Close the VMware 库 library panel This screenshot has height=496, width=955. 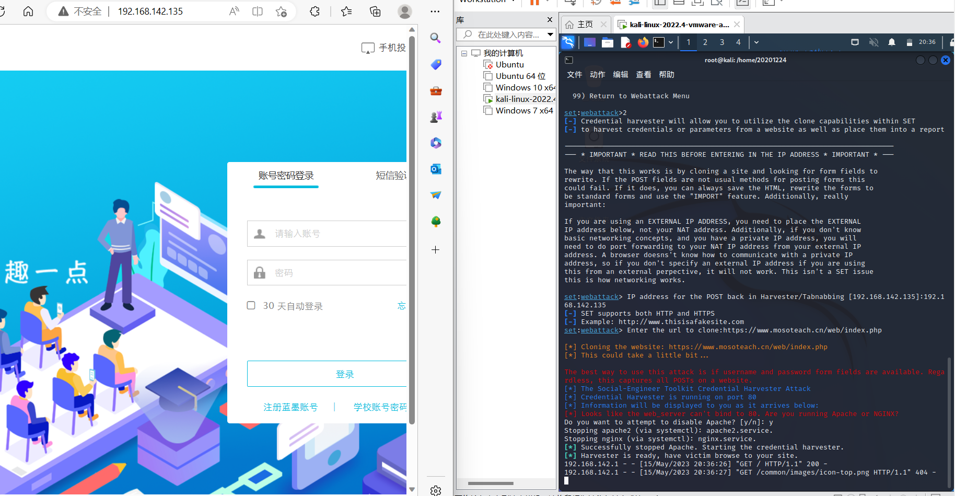(550, 20)
